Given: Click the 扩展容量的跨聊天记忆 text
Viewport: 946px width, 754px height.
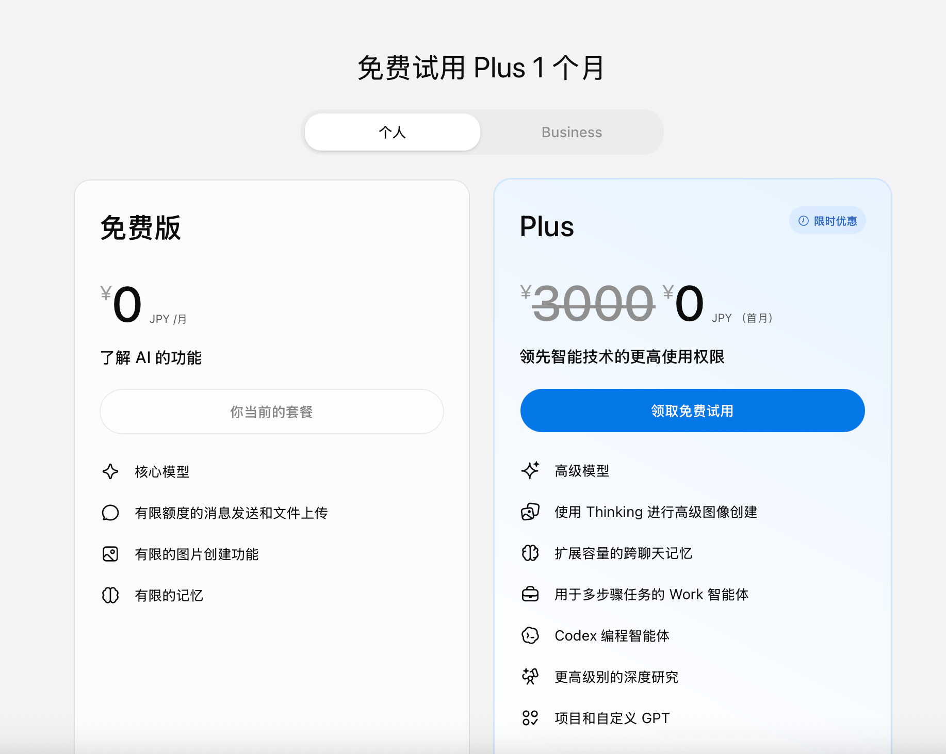Looking at the screenshot, I should 624,553.
